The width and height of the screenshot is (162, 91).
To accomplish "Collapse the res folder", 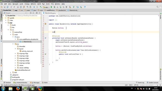I will click(x=13, y=44).
